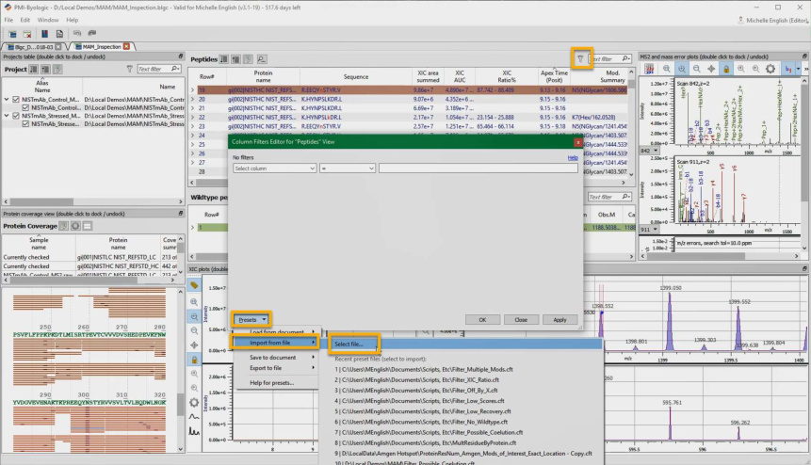This screenshot has width=811, height=465.
Task: Click the Projects table horizontal scrollbar
Action: pos(93,201)
